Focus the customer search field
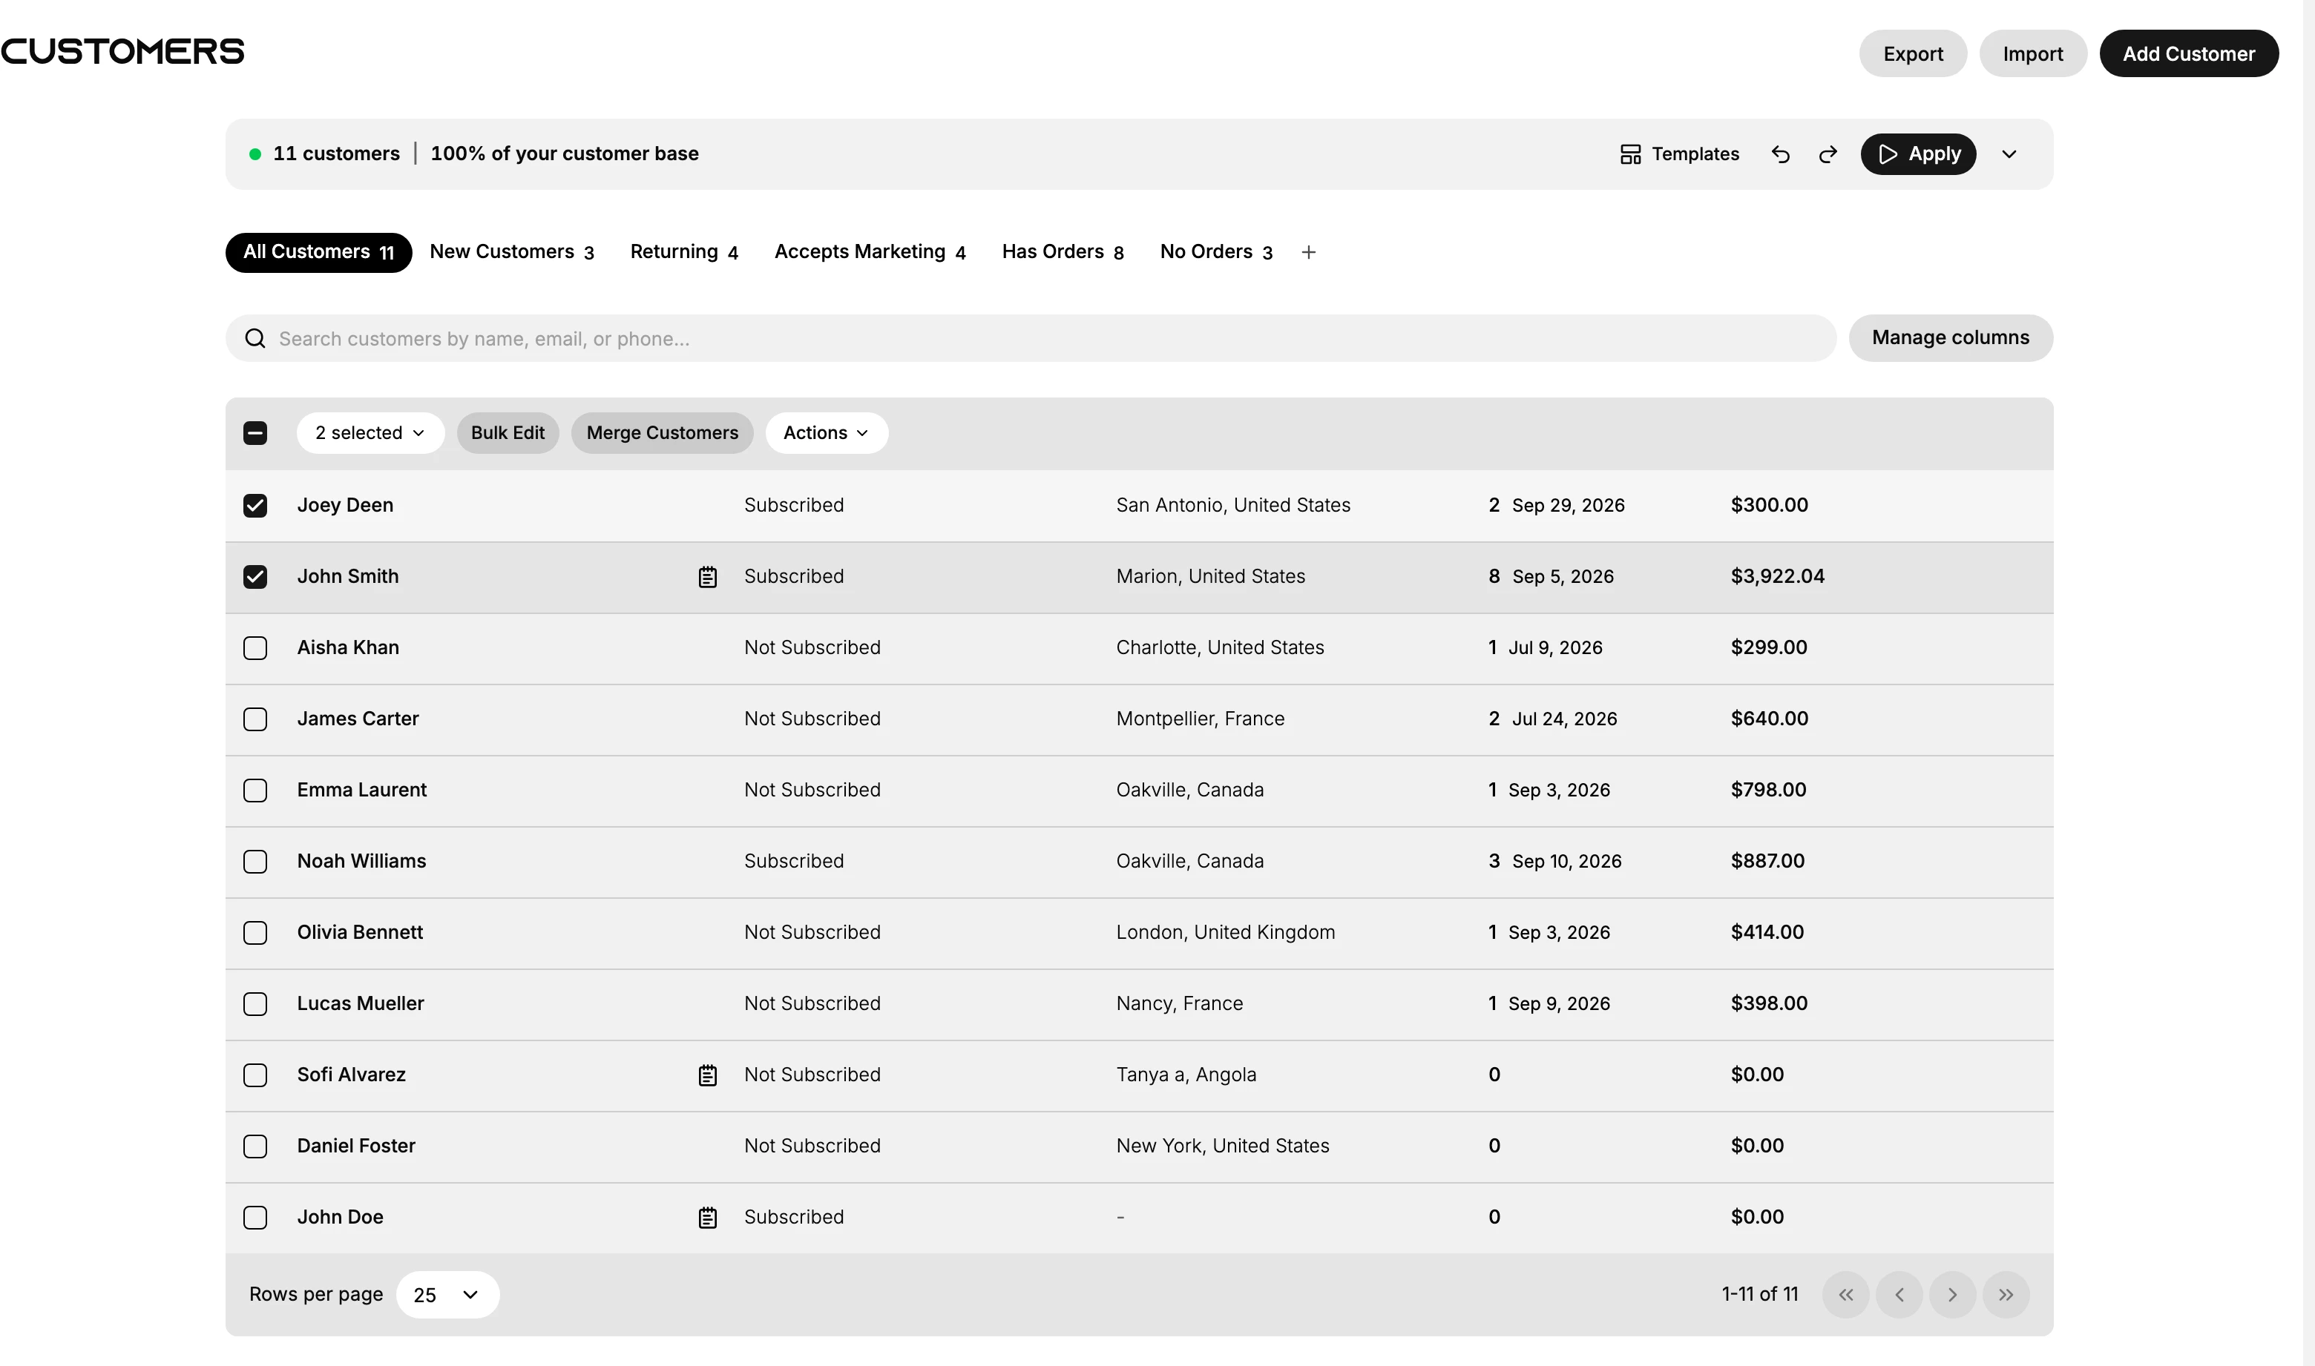 pyautogui.click(x=1031, y=339)
